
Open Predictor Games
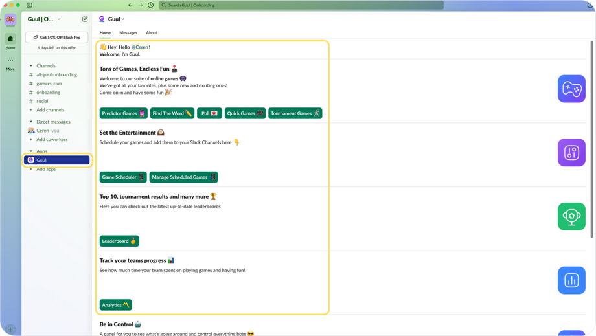(124, 113)
